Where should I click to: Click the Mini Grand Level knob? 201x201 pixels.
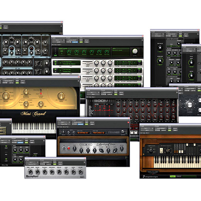tap(61, 96)
